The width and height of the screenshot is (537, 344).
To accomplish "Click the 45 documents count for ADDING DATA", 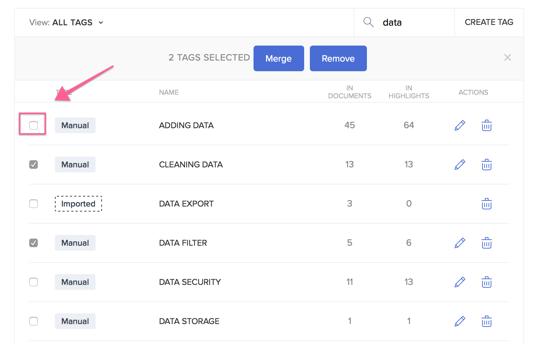I will 349,125.
